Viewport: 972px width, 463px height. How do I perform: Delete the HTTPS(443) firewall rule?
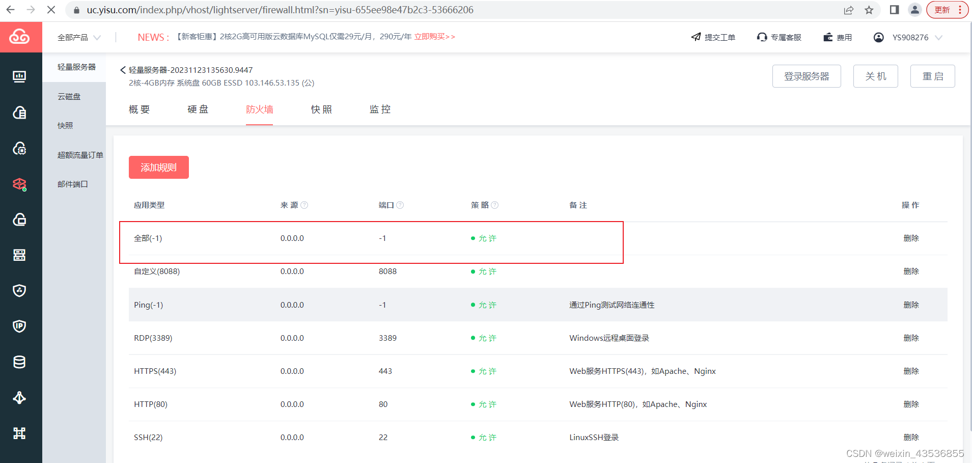(911, 371)
